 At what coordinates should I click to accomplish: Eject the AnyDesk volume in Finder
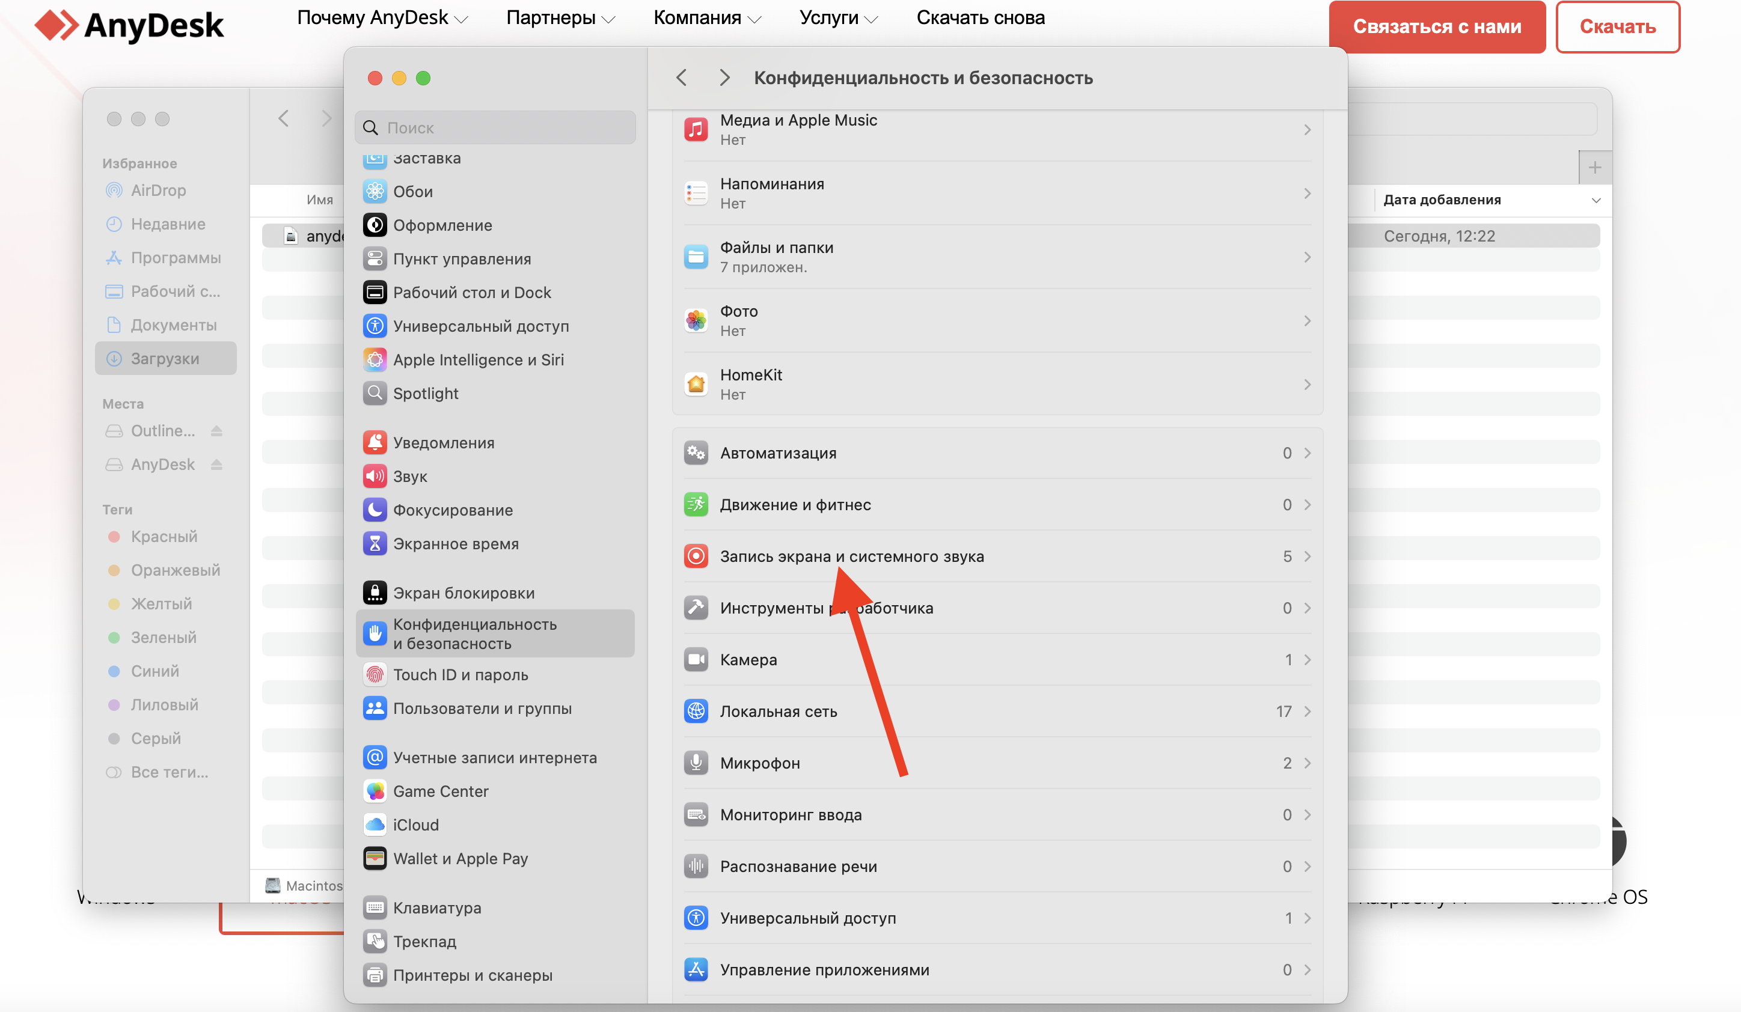coord(216,464)
